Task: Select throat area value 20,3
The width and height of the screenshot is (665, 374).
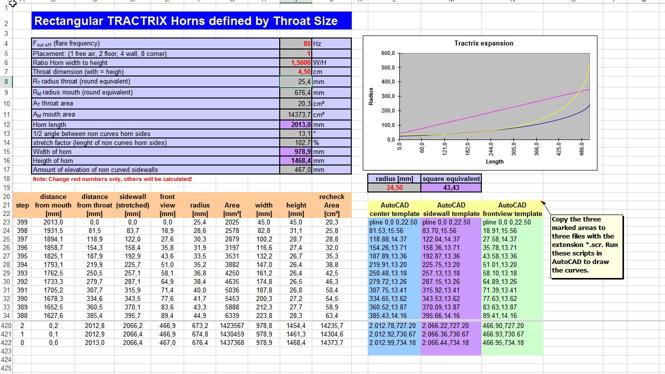Action: (296, 103)
